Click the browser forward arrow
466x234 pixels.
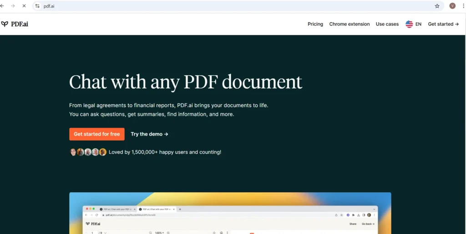(x=13, y=6)
